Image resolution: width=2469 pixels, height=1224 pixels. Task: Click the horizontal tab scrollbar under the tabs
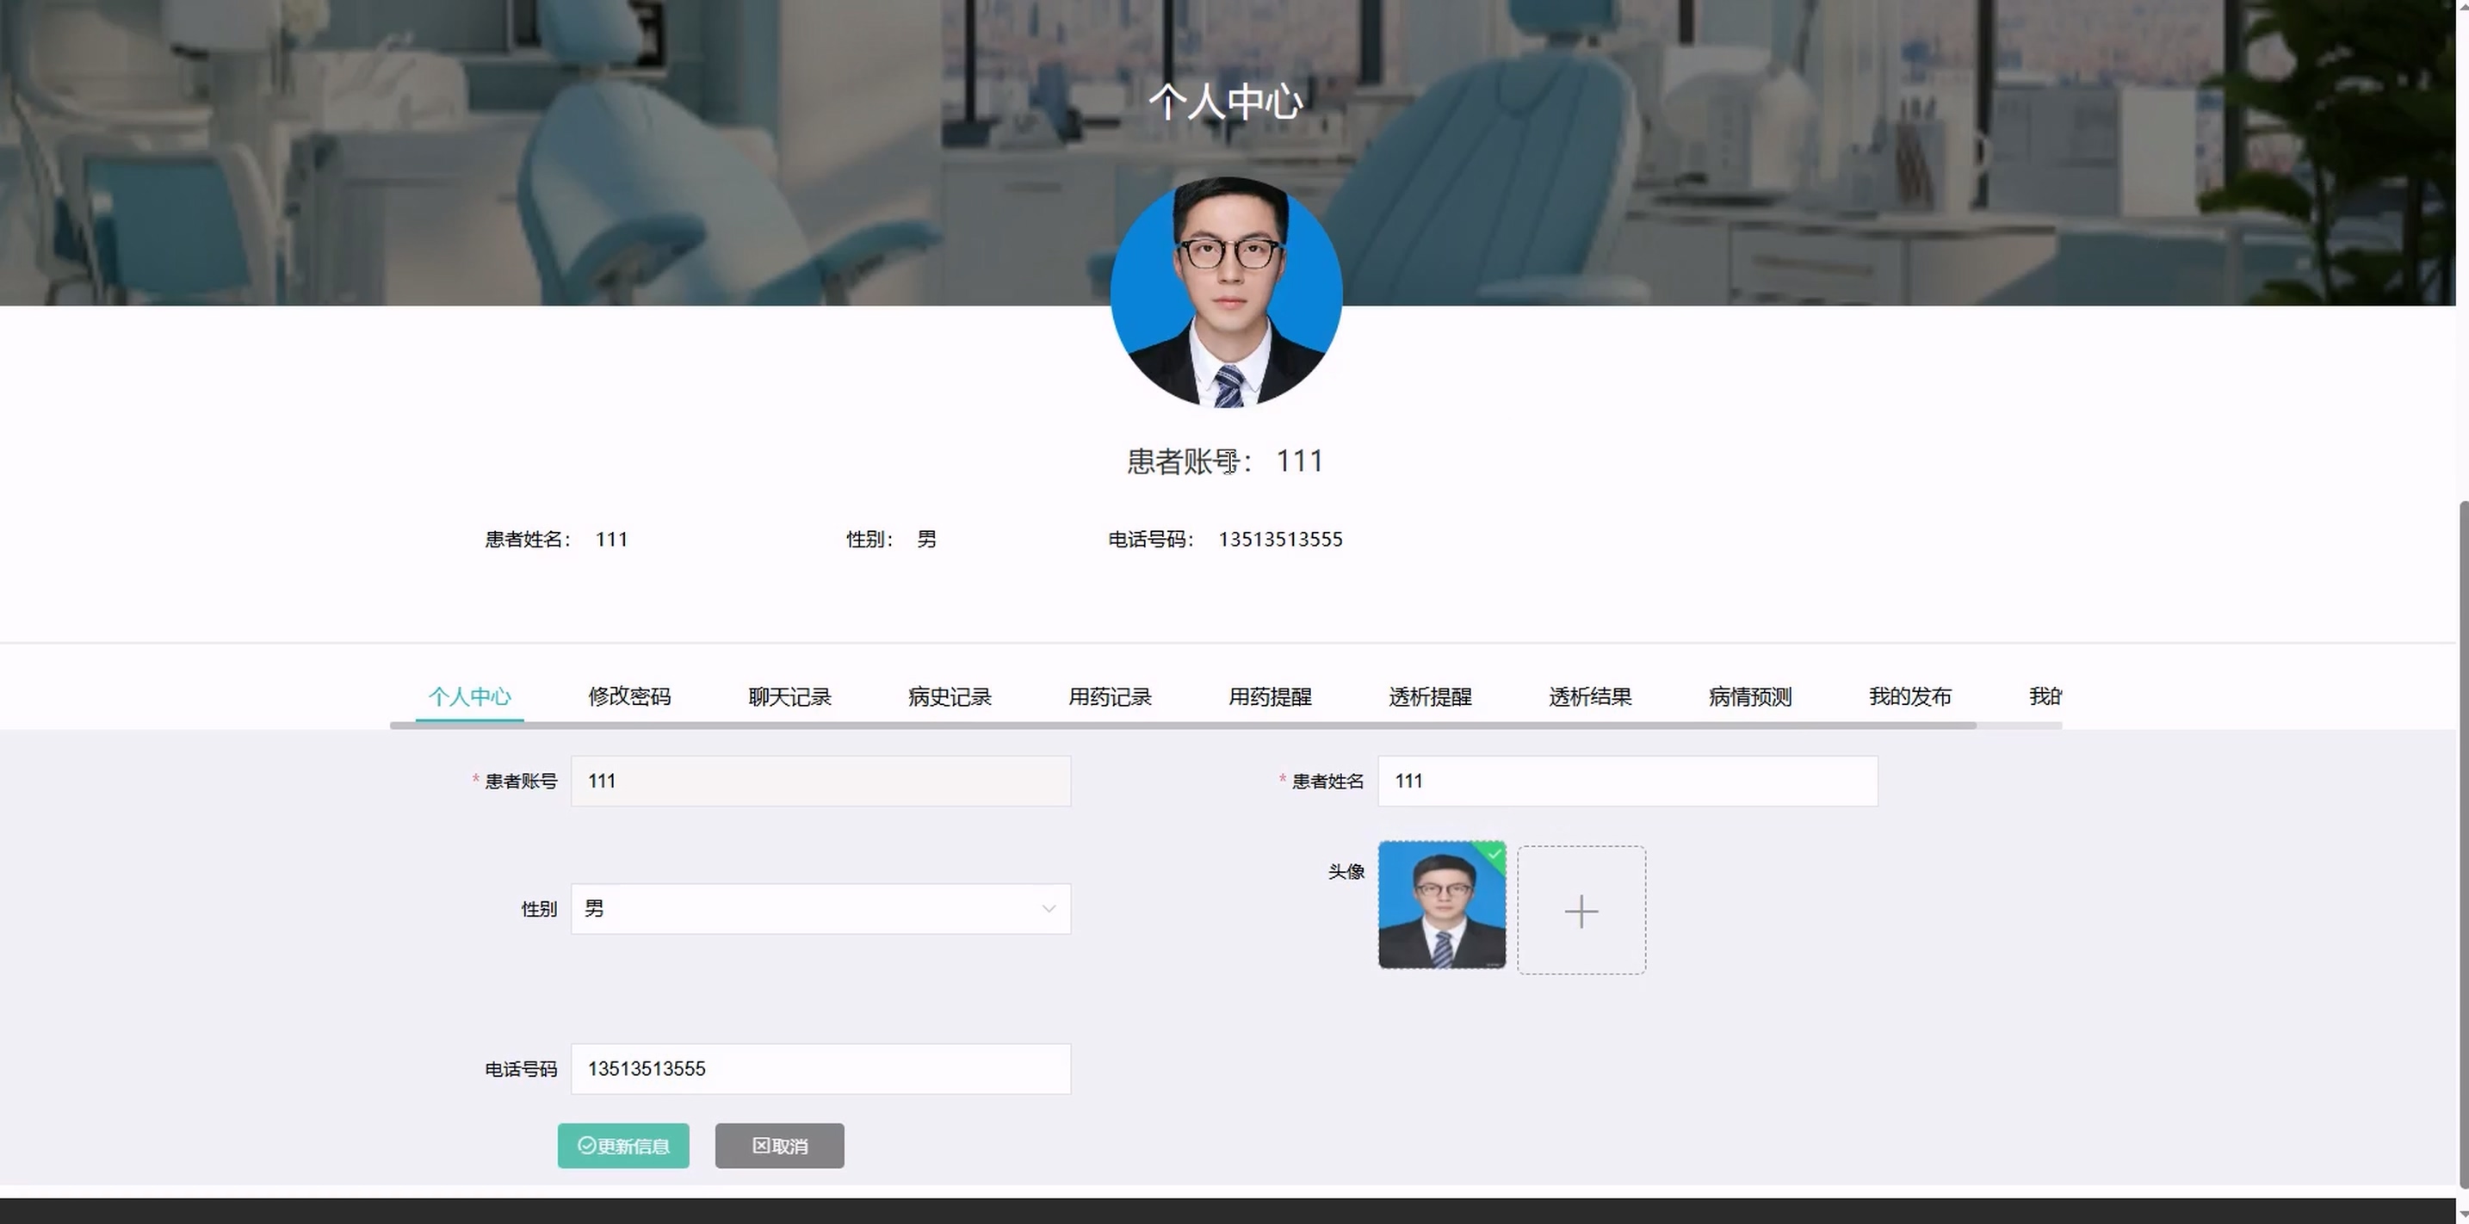1182,726
